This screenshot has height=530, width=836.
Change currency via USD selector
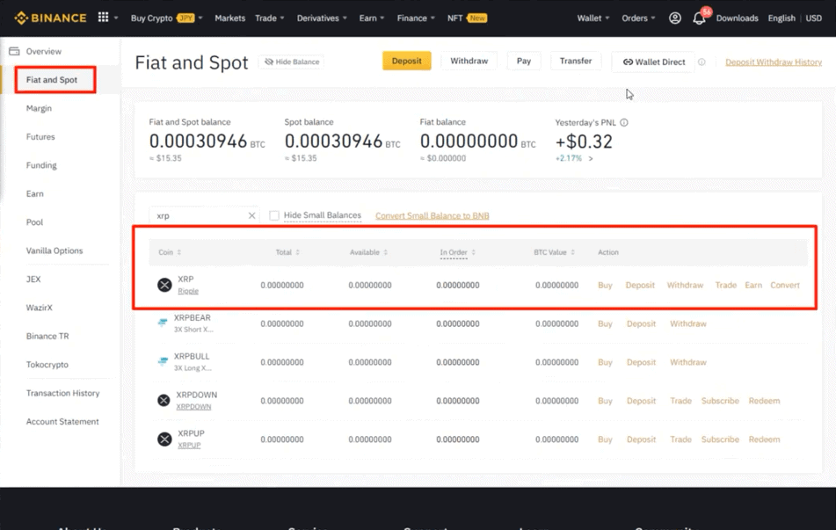point(814,18)
